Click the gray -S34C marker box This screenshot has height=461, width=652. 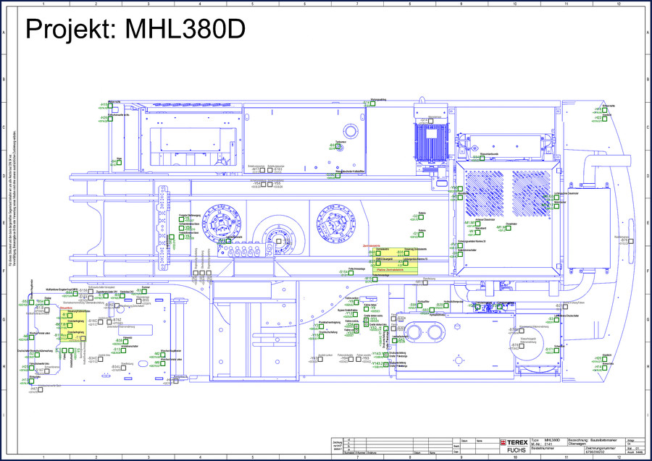click(x=100, y=359)
